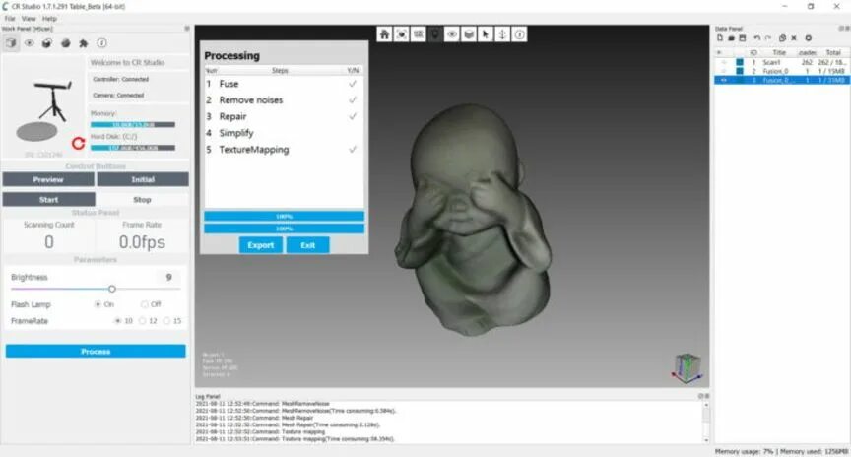
Task: Click the red refresh icon near scanner image
Action: pos(78,143)
